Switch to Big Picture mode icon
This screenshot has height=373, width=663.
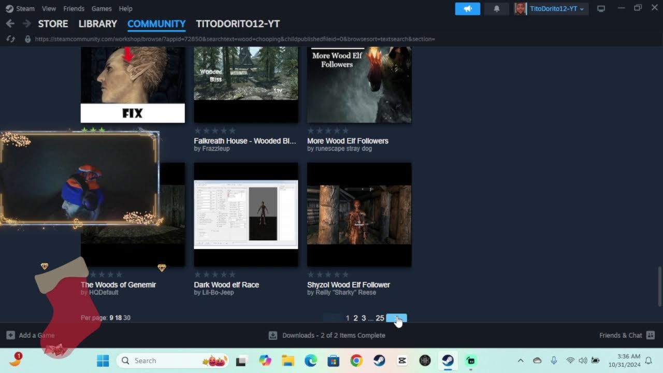tap(601, 9)
